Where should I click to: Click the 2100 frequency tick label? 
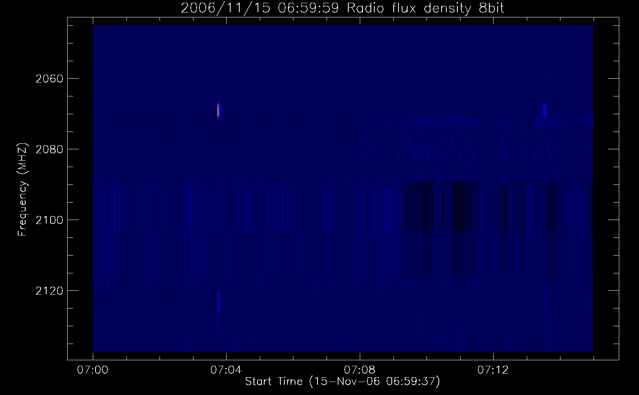pyautogui.click(x=49, y=220)
